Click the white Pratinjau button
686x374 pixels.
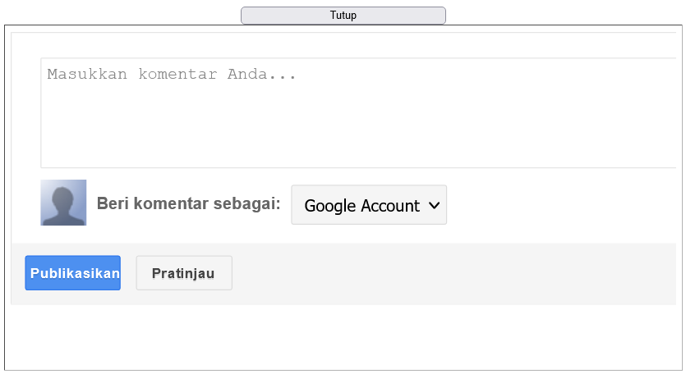click(184, 273)
